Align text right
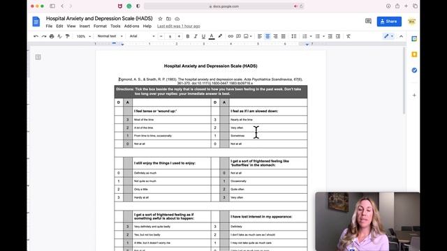The height and width of the screenshot is (251, 447). tap(275, 36)
